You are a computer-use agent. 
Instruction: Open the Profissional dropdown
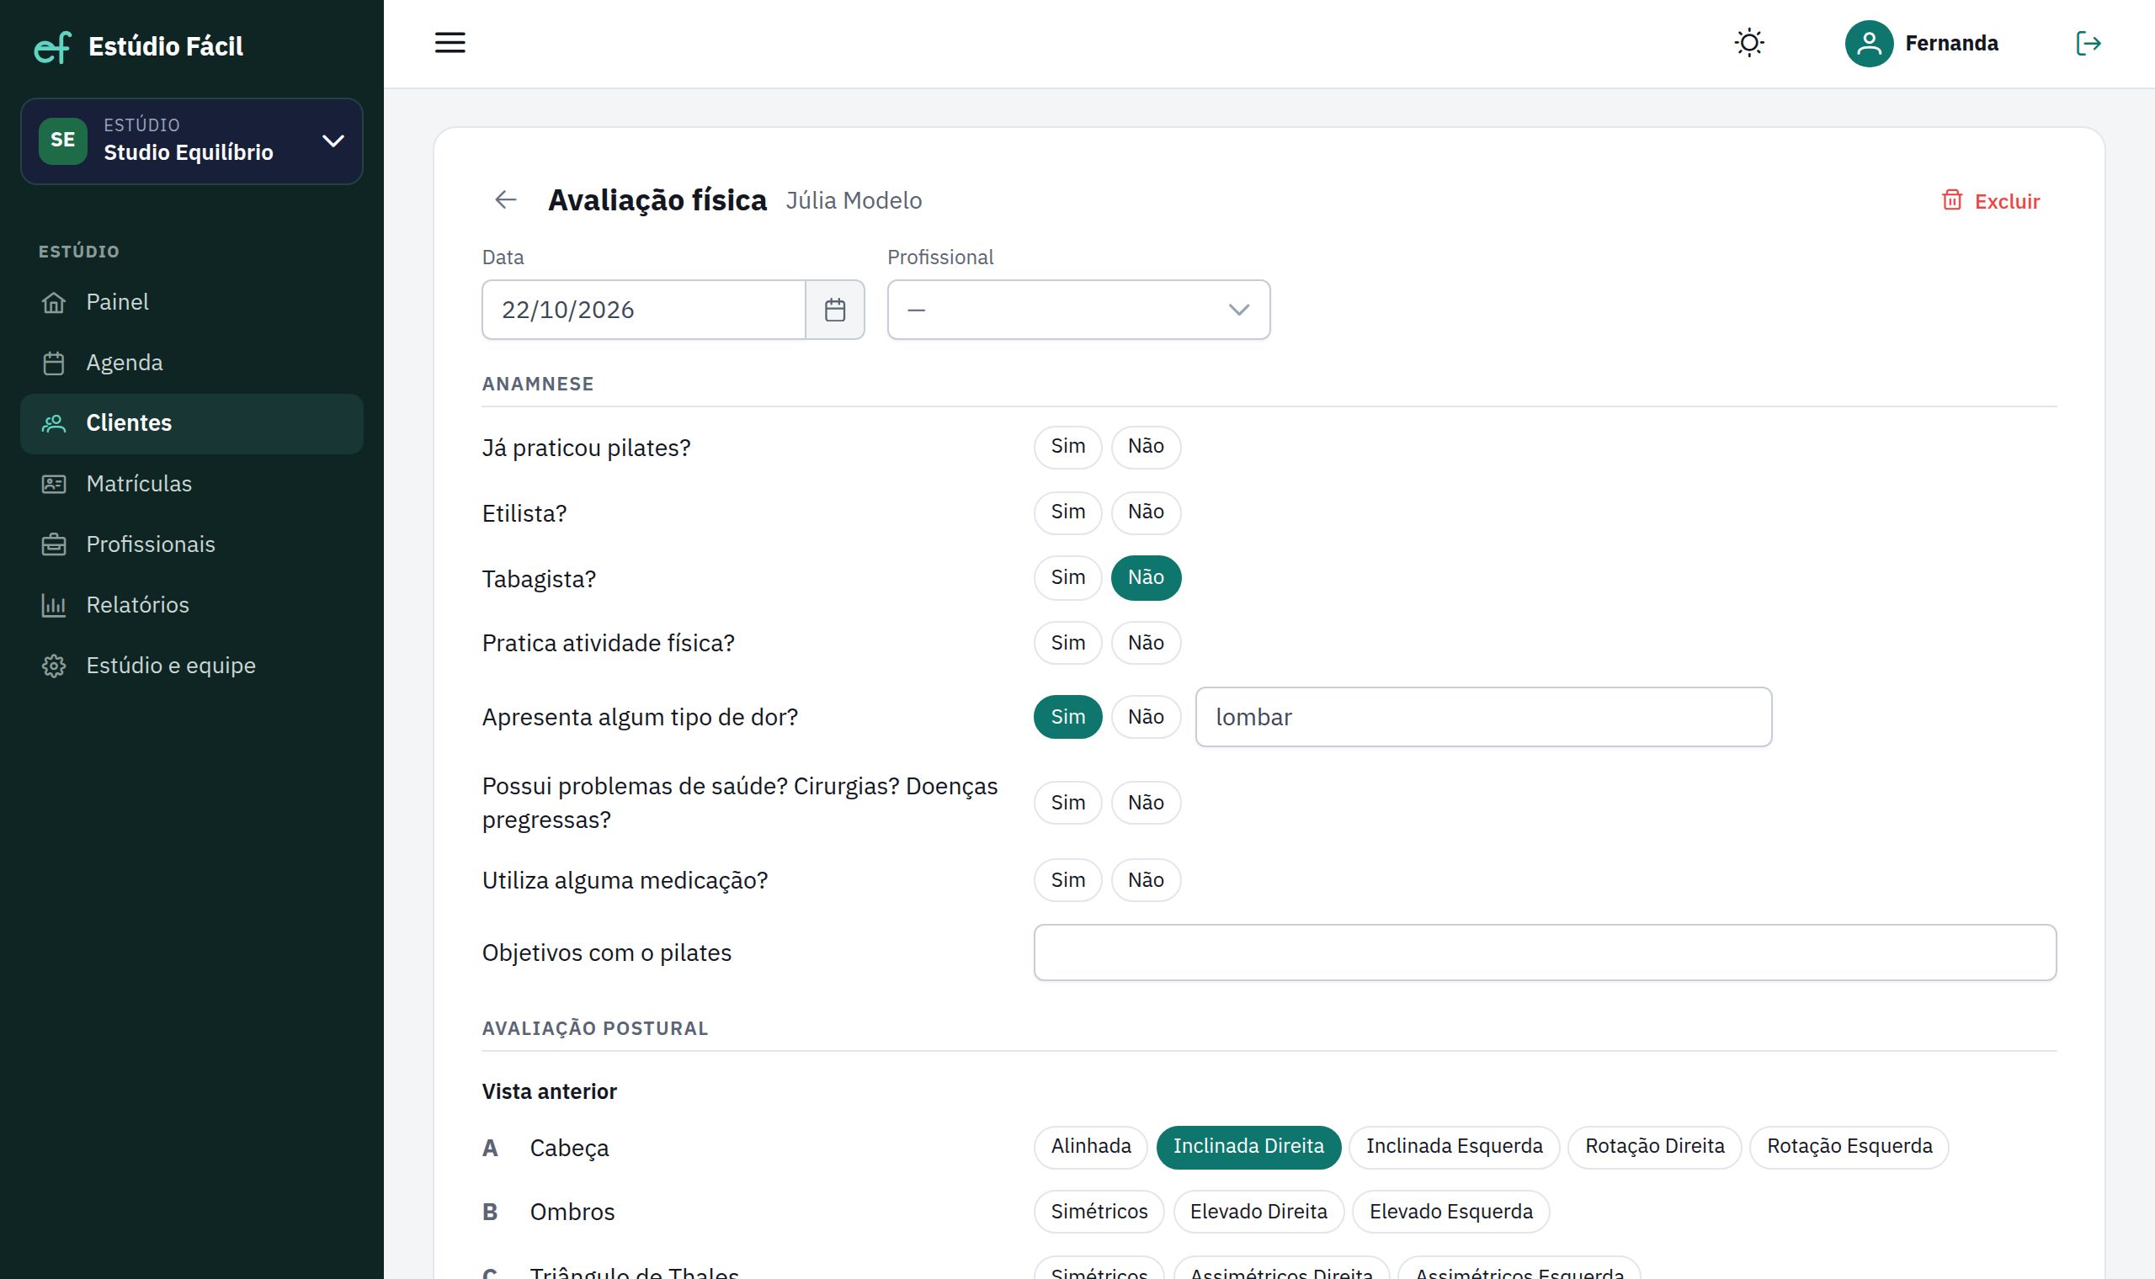click(x=1078, y=310)
